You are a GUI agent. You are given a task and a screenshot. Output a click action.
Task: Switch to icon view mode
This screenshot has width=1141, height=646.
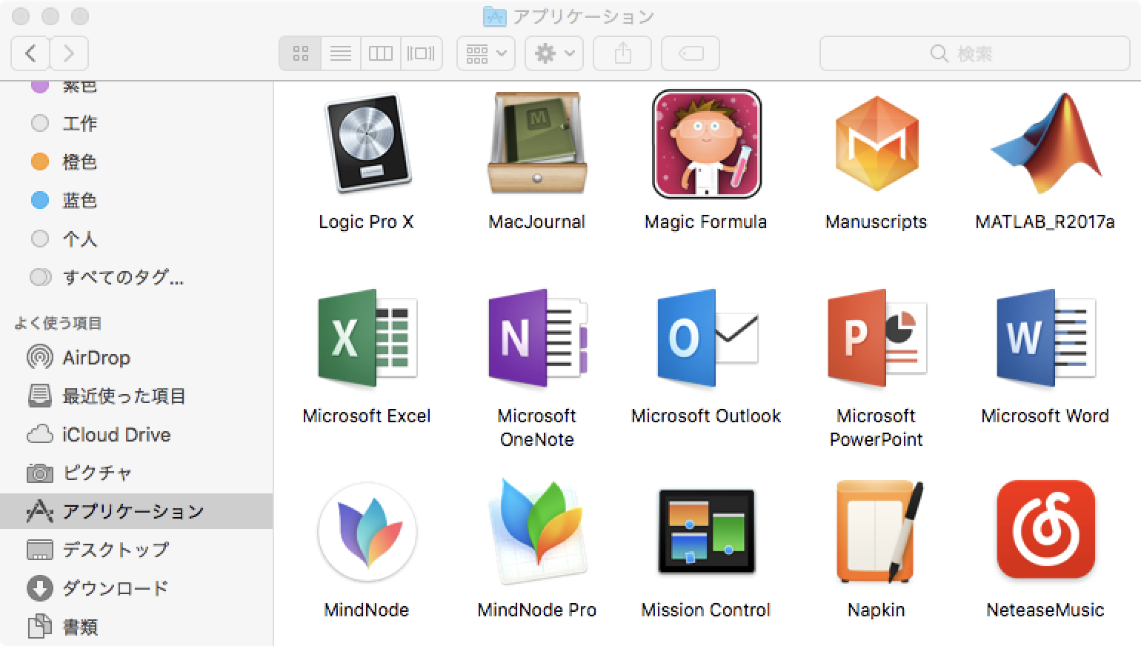tap(300, 53)
